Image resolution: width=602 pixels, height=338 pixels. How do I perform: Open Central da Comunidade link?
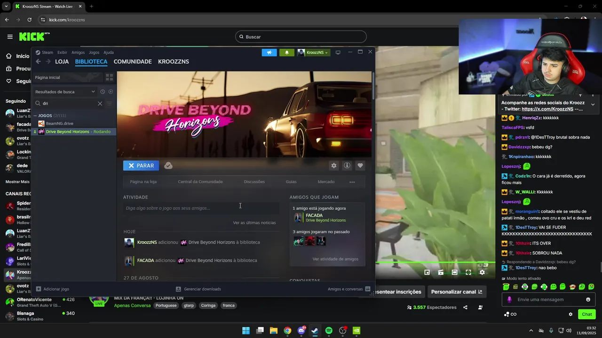(200, 182)
